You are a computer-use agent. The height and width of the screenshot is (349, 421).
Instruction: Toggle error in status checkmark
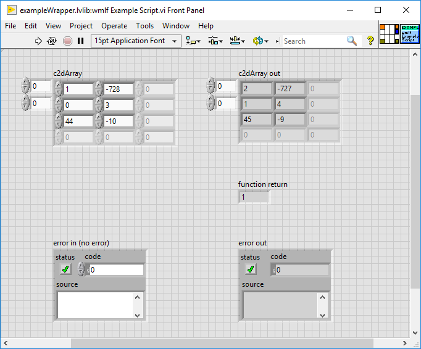coord(65,269)
